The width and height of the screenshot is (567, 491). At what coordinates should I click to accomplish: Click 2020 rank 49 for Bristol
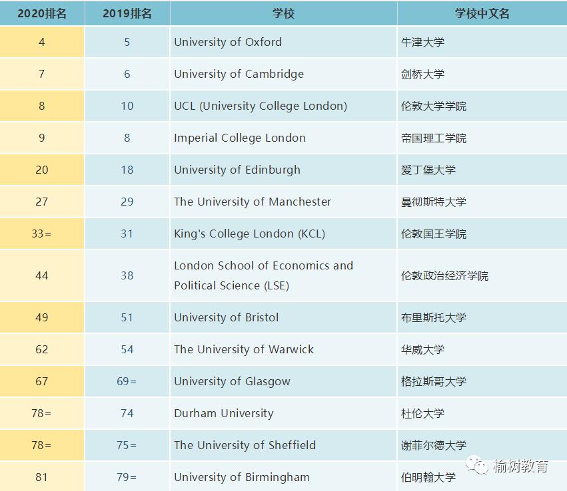point(42,317)
